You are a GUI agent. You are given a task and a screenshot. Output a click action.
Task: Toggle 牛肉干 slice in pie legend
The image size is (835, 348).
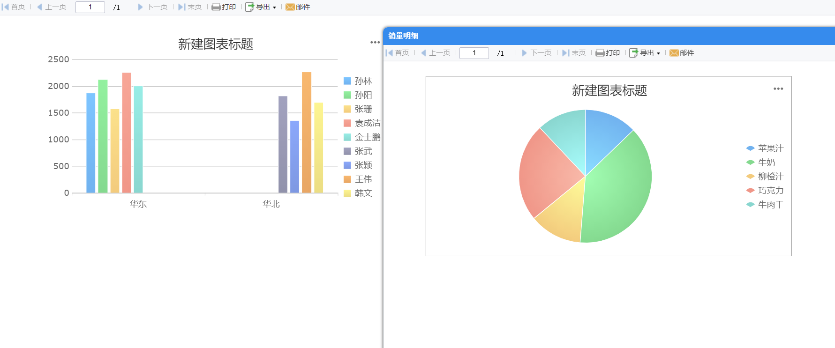(765, 205)
